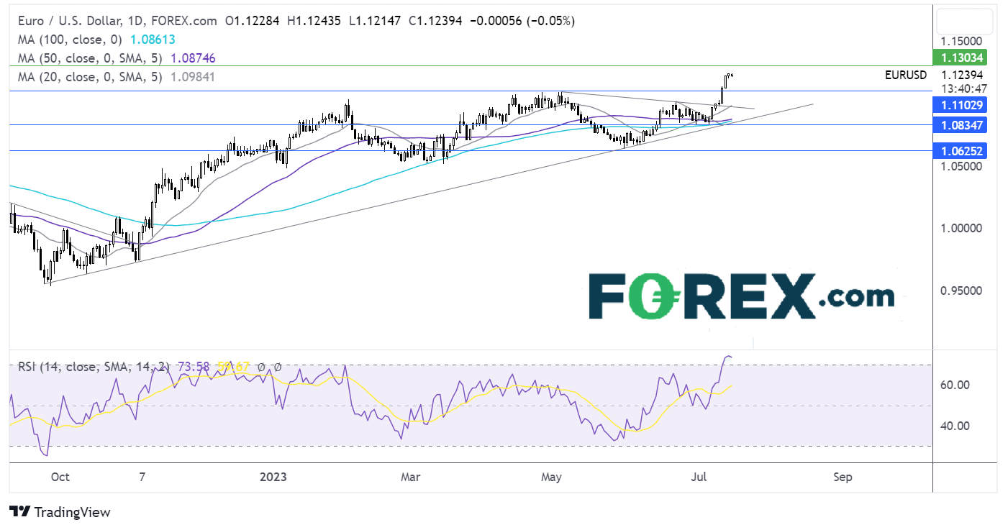The image size is (1008, 530).
Task: Click the 2023 label on time axis
Action: (x=273, y=477)
